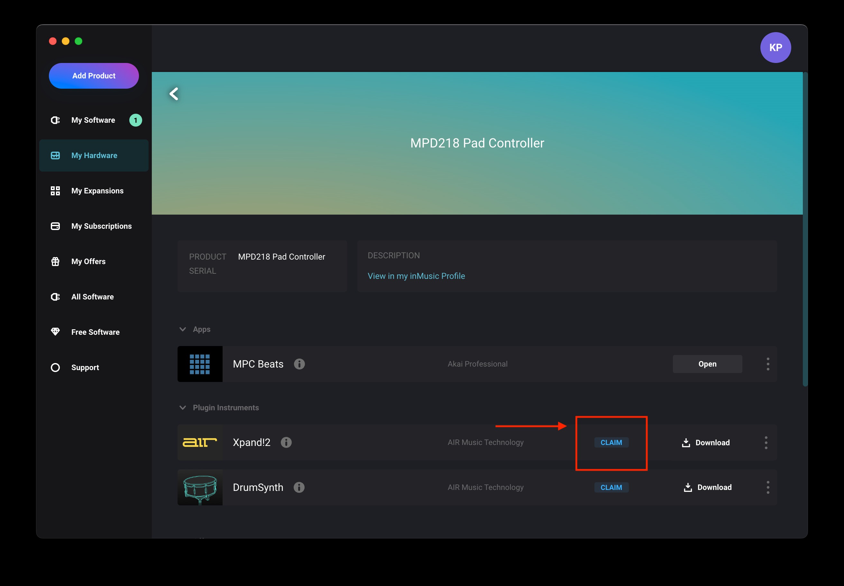Click the Xpand!2 info icon
This screenshot has height=586, width=844.
coord(286,442)
